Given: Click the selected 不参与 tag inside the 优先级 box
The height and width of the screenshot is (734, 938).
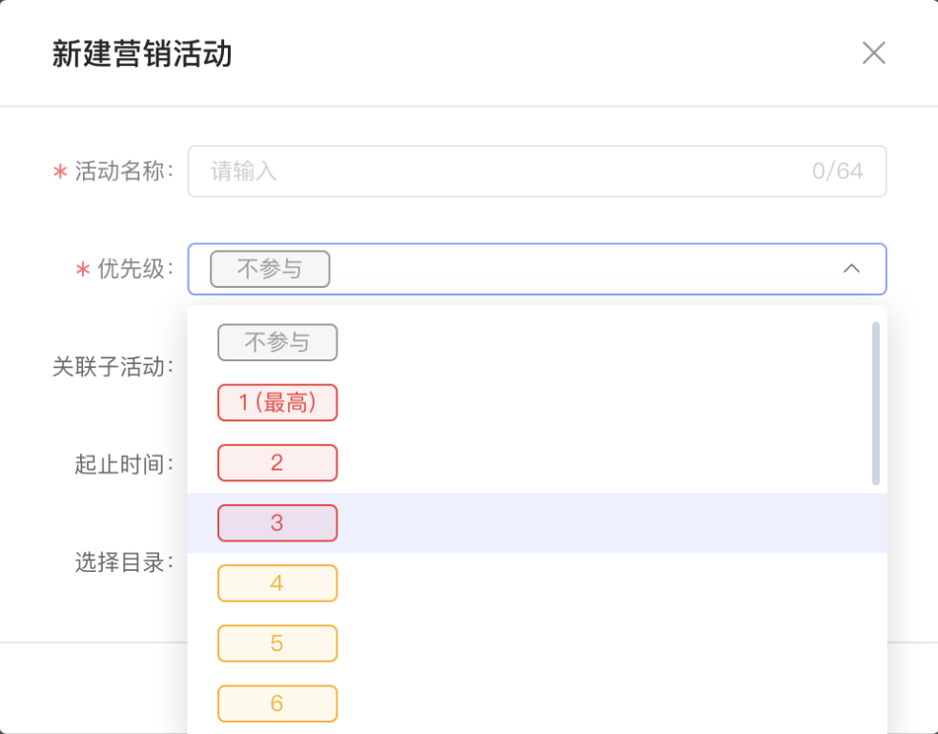Looking at the screenshot, I should click(x=270, y=269).
